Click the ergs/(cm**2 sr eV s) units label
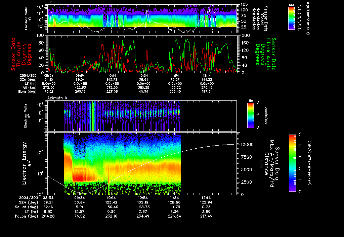Screen dimensions: 344x237 pyautogui.click(x=308, y=17)
